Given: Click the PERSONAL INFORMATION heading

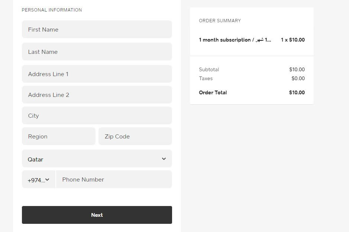Looking at the screenshot, I should [52, 10].
